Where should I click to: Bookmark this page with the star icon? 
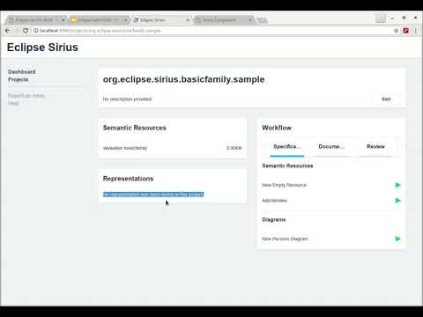pyautogui.click(x=396, y=31)
